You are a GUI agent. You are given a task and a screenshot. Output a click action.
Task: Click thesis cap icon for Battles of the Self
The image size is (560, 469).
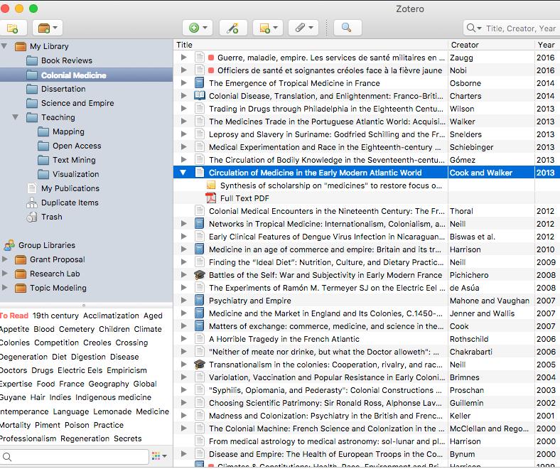click(199, 275)
